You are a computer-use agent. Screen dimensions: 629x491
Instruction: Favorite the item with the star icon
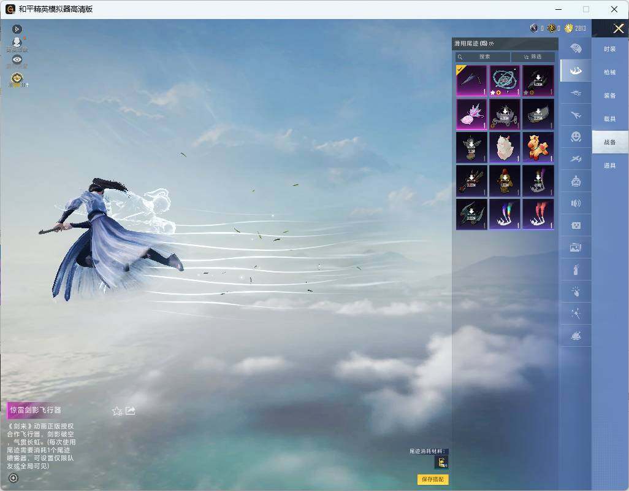(x=116, y=411)
